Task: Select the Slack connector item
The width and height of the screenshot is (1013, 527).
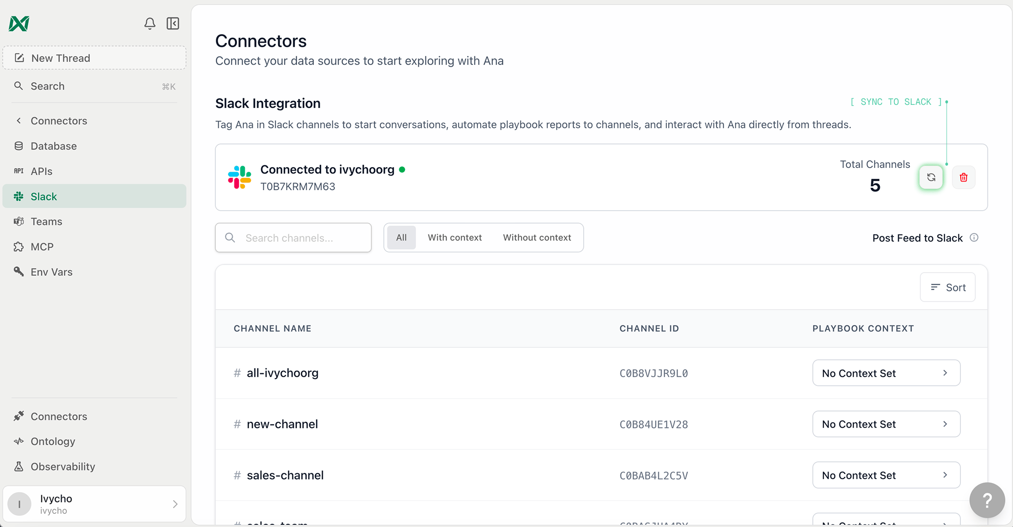Action: coord(94,196)
